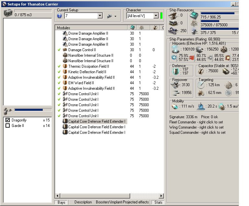Click the powergrid resource icon
Viewport: 249px width, 206px height.
(x=194, y=23)
